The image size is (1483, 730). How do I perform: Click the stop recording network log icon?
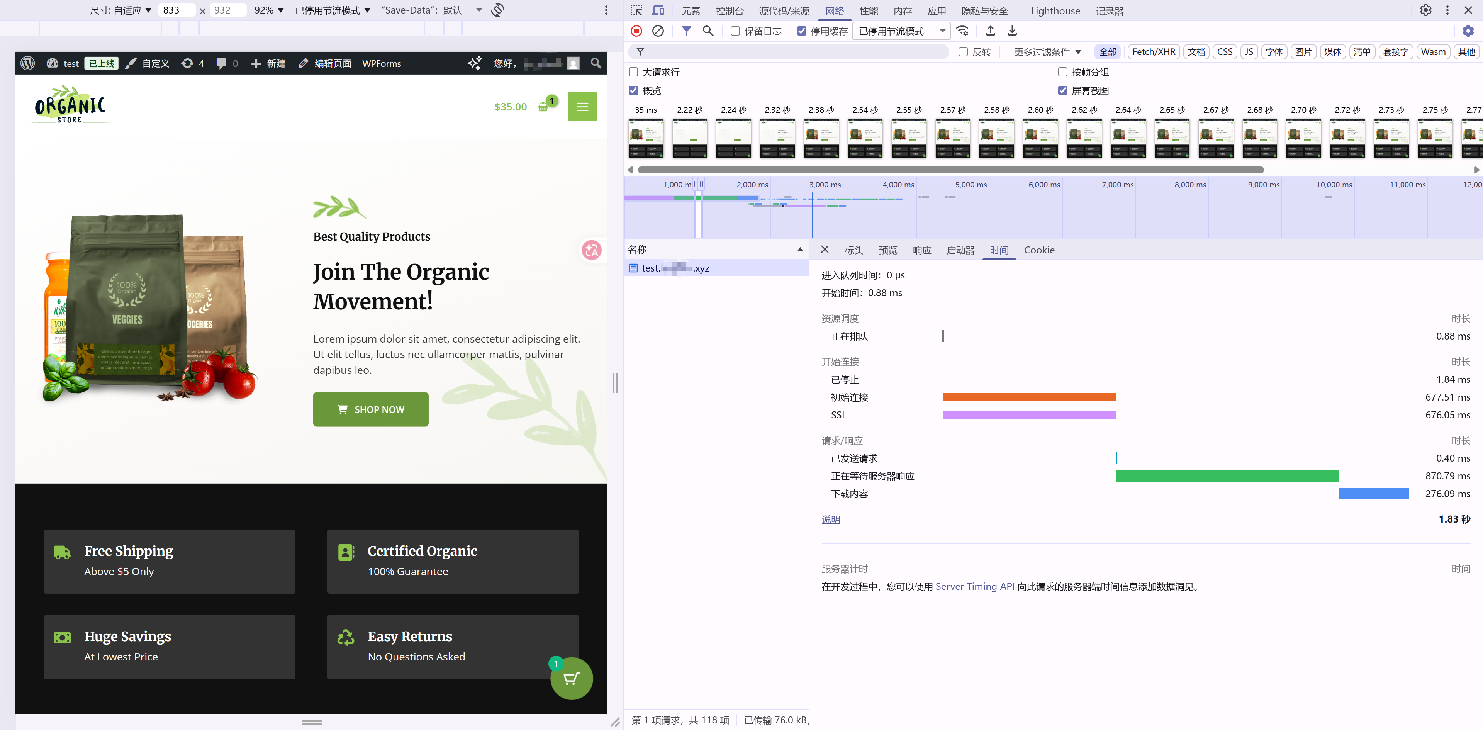coord(636,31)
